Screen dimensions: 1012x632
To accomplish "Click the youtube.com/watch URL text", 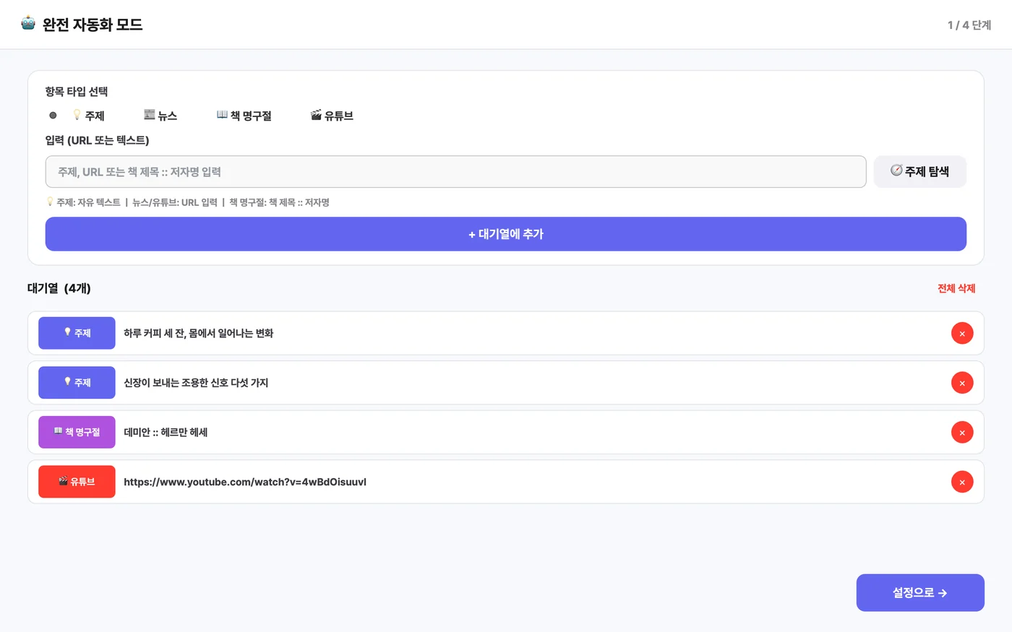I will click(245, 482).
